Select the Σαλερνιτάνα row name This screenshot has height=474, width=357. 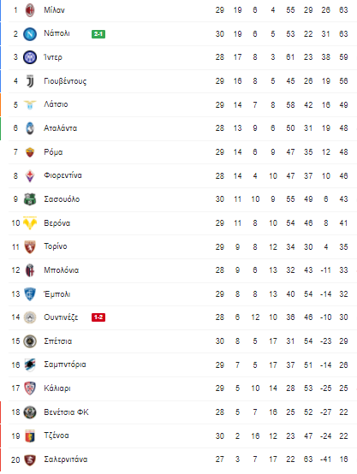click(66, 459)
